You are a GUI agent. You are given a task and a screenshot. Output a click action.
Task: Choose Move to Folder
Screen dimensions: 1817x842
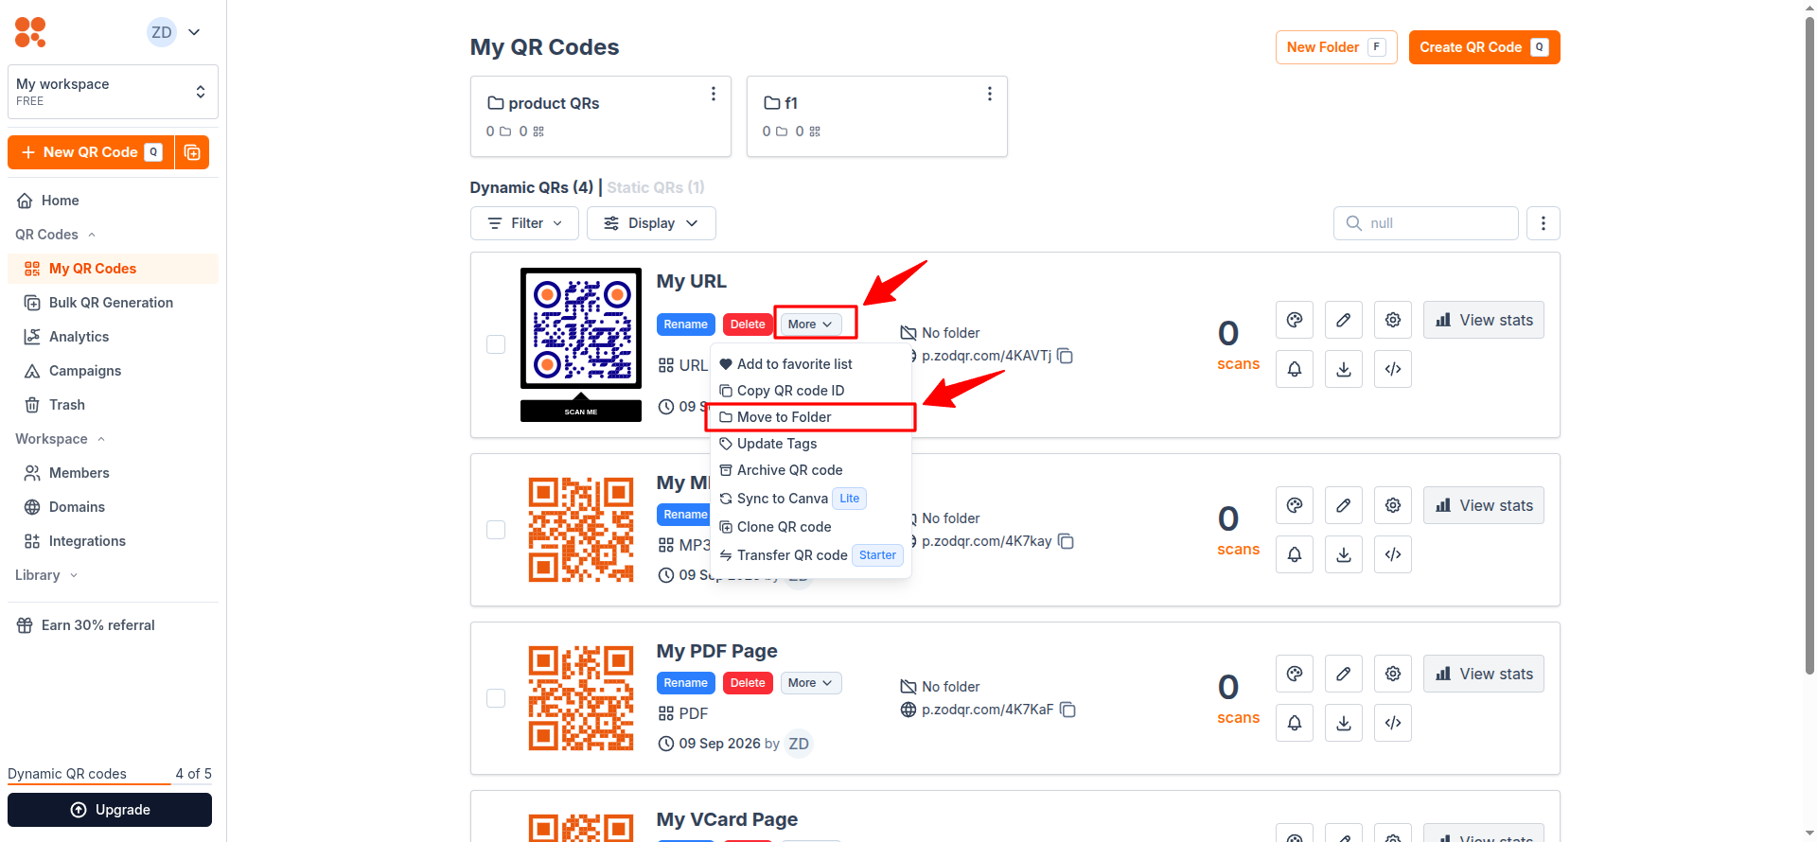tap(811, 417)
